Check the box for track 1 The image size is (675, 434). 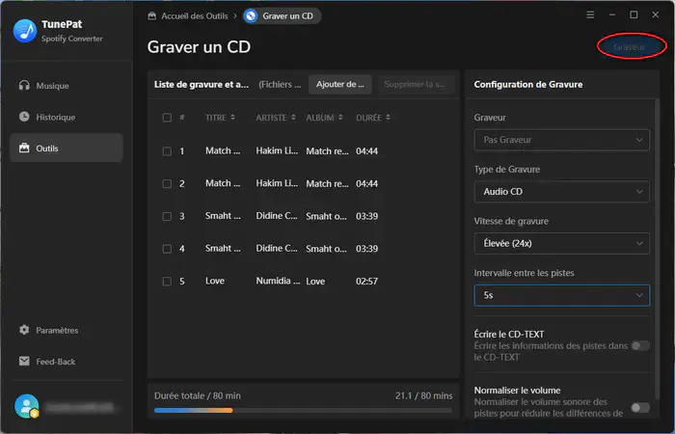167,151
